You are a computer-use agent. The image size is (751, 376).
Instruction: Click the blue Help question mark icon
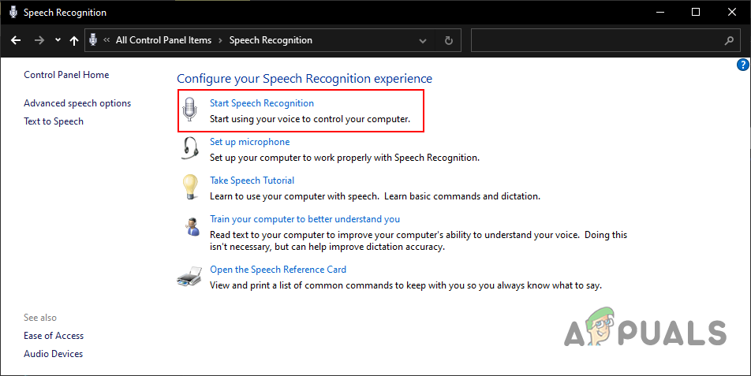pos(742,65)
